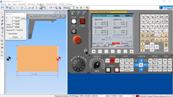This screenshot has height=97, width=173.
Task: Click the PAGE down key
Action: coord(143,49)
